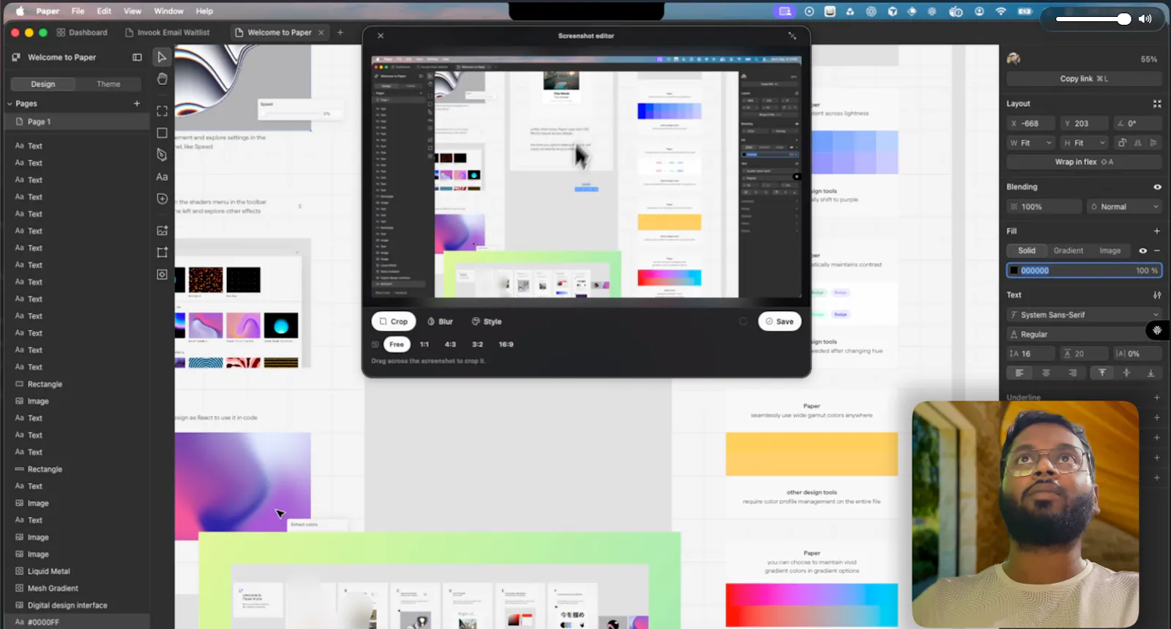
Task: Select the Text tool labeled Aa in toolbar
Action: (162, 177)
